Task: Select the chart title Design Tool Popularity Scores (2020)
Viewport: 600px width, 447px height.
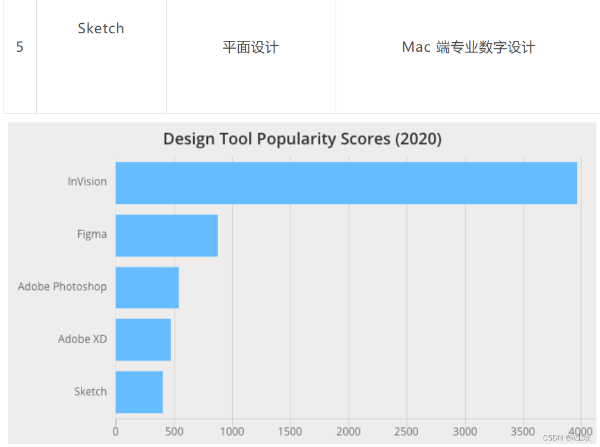Action: tap(302, 139)
